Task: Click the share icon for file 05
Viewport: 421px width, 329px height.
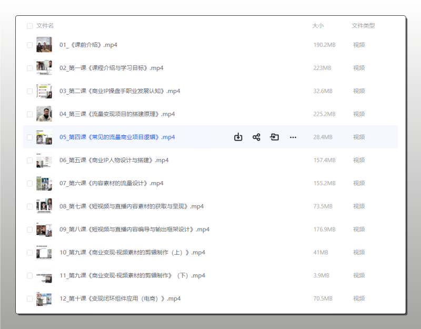Action: [x=256, y=137]
